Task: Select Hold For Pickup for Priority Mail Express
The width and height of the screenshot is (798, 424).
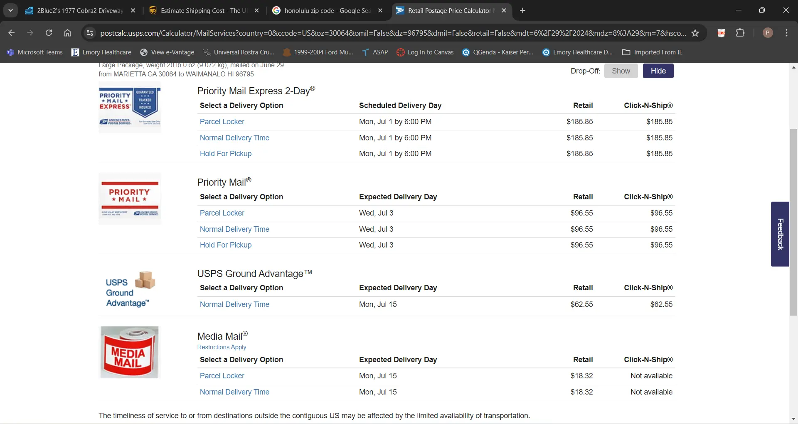Action: coord(226,154)
